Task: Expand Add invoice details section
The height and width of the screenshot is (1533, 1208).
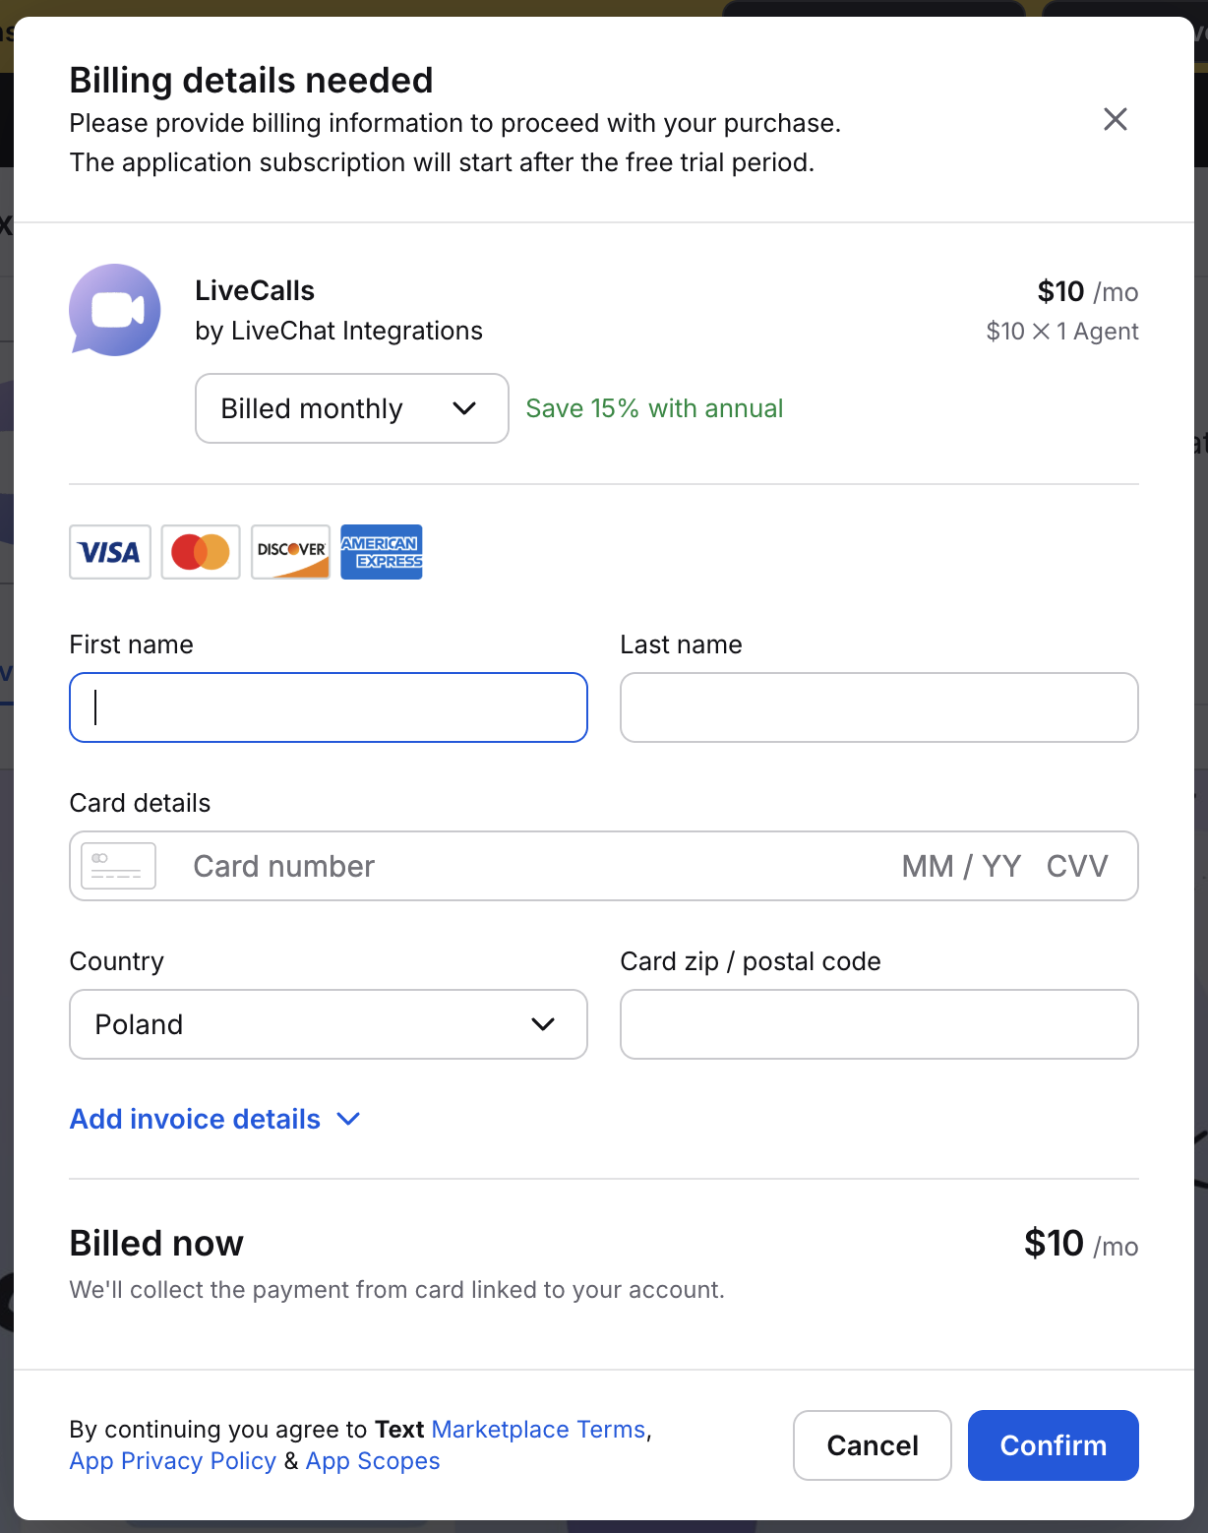Action: point(214,1119)
